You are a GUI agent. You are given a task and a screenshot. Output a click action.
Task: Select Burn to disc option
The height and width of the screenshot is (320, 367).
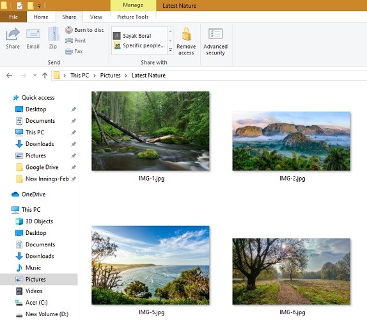(84, 30)
